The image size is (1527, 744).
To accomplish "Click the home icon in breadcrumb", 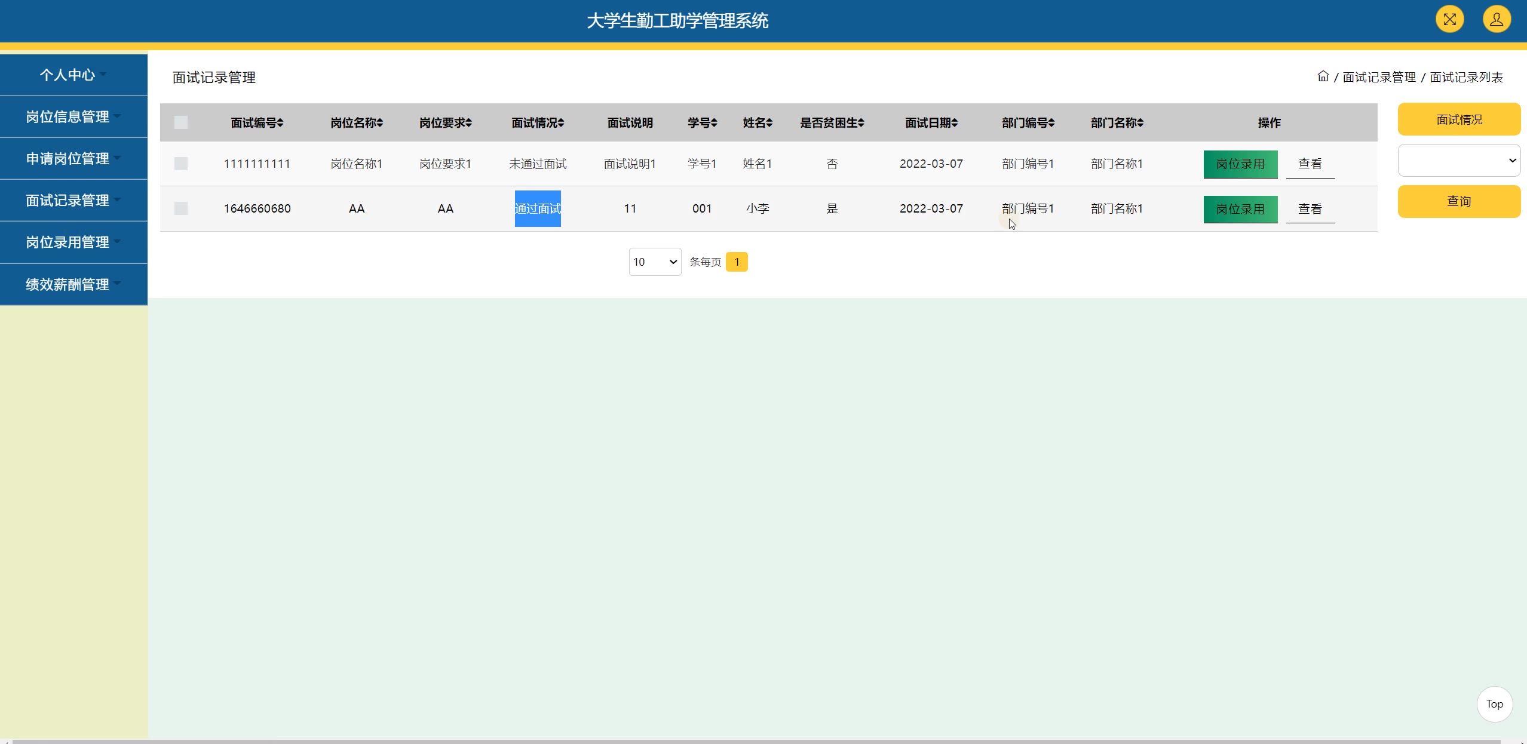I will coord(1323,76).
